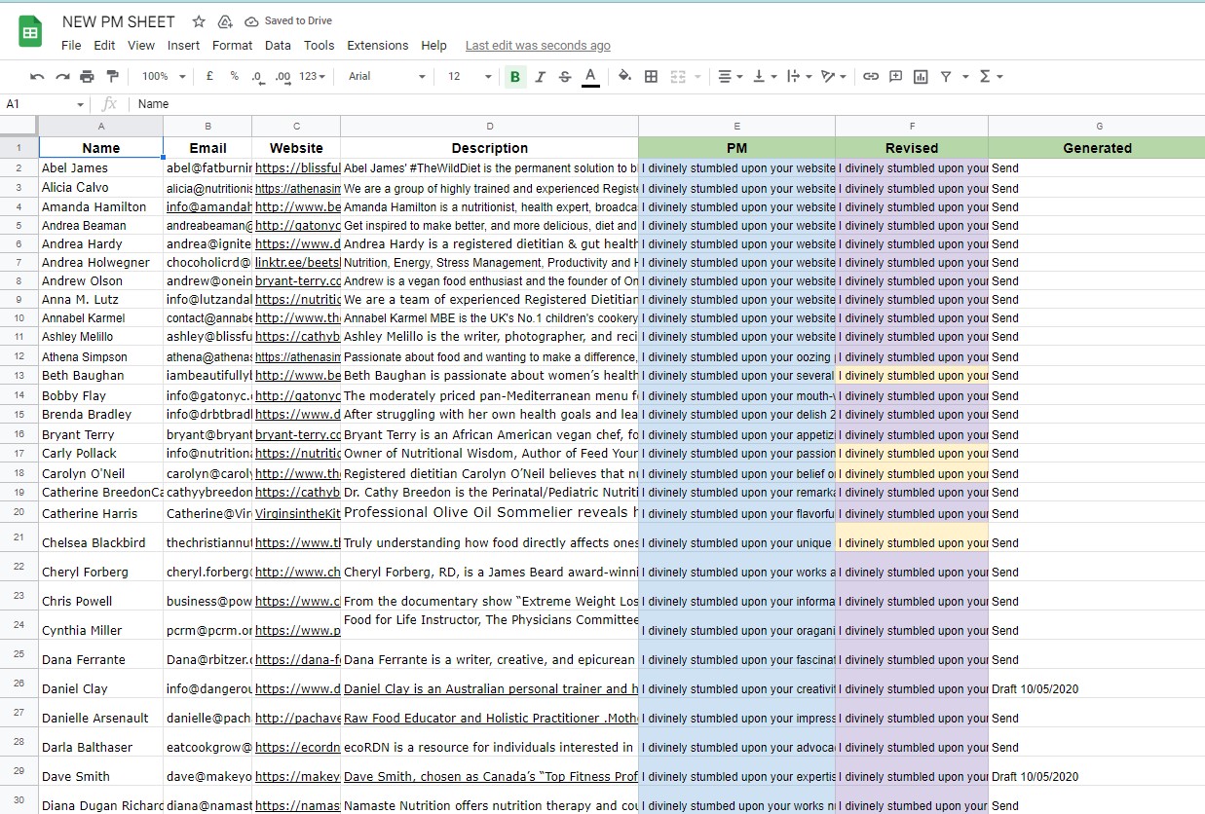Open the text rotation dropdown
1205x814 pixels.
pyautogui.click(x=834, y=76)
